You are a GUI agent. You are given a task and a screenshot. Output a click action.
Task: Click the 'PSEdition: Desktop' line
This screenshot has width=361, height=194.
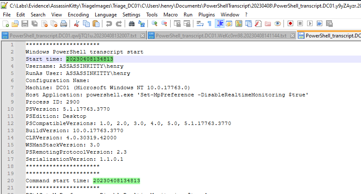56,116
